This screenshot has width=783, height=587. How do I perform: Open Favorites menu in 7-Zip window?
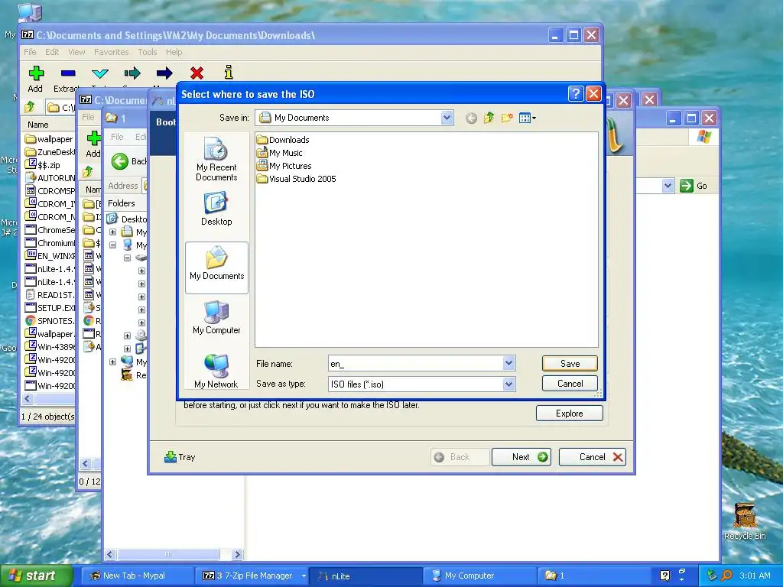[112, 52]
